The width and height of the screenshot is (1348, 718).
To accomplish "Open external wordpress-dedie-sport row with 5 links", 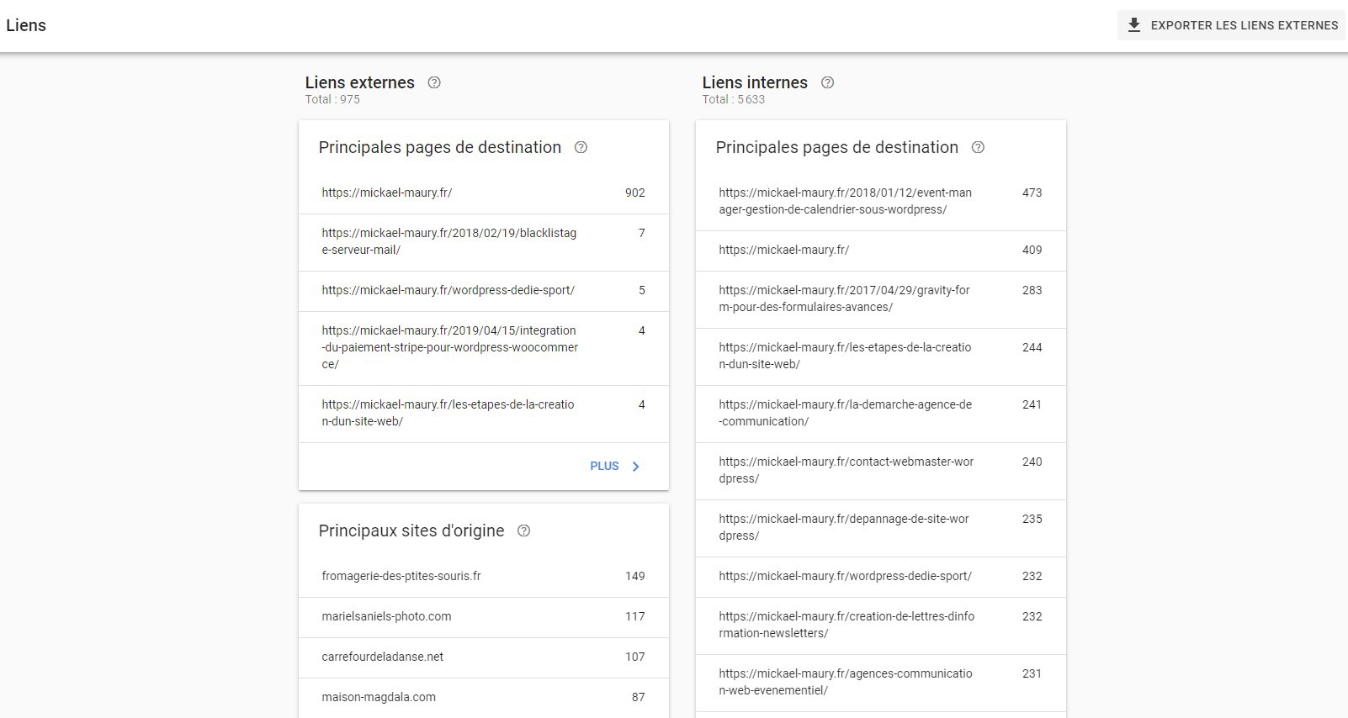I will point(483,290).
